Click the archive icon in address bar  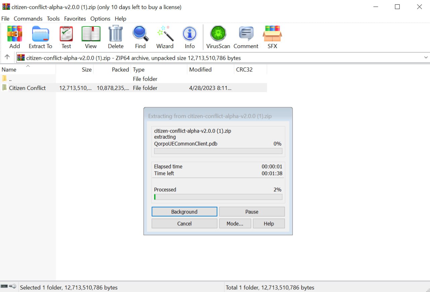[x=21, y=58]
